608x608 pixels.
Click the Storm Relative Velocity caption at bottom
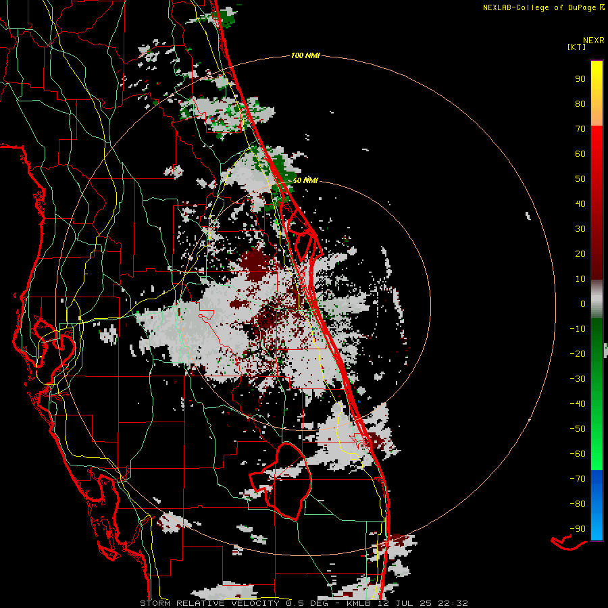pos(303,603)
